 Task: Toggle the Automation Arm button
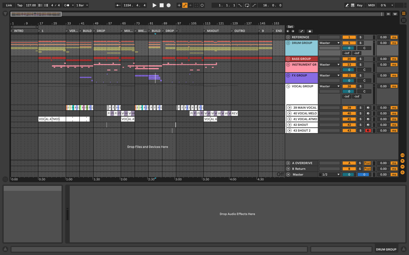pyautogui.click(x=185, y=5)
